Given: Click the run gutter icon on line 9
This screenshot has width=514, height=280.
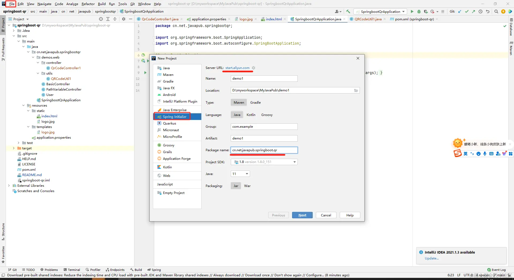Looking at the screenshot, I should point(145,73).
